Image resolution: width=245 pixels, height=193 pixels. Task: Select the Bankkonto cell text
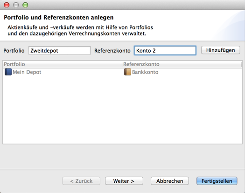[x=145, y=72]
